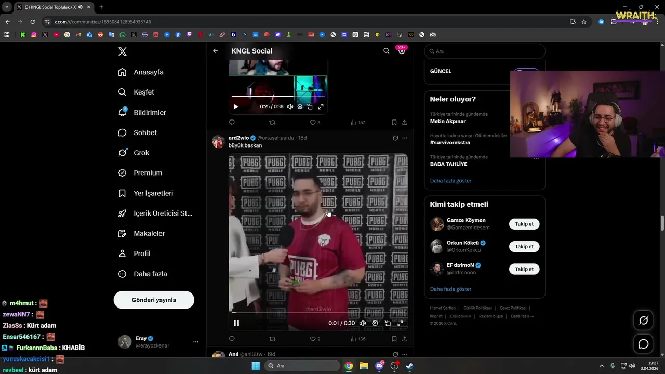
Task: Open Anasayfa in the sidebar
Action: tap(141, 72)
